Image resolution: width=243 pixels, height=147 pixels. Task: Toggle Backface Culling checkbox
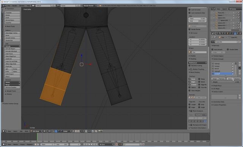(189, 65)
